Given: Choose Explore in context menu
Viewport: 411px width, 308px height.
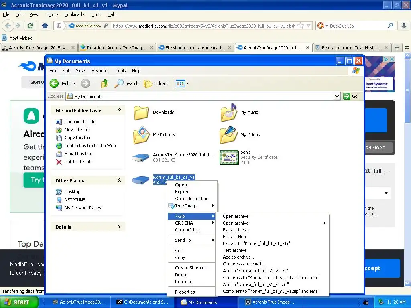Looking at the screenshot, I should tap(192, 192).
